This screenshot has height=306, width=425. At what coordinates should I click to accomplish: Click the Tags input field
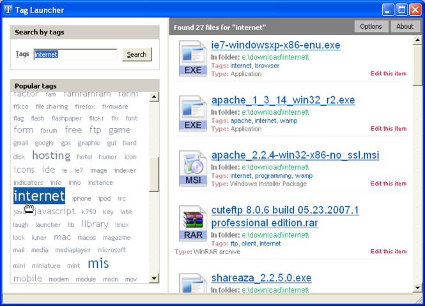click(x=75, y=54)
